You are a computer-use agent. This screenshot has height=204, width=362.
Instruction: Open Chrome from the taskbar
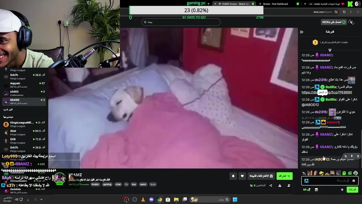(x=160, y=199)
